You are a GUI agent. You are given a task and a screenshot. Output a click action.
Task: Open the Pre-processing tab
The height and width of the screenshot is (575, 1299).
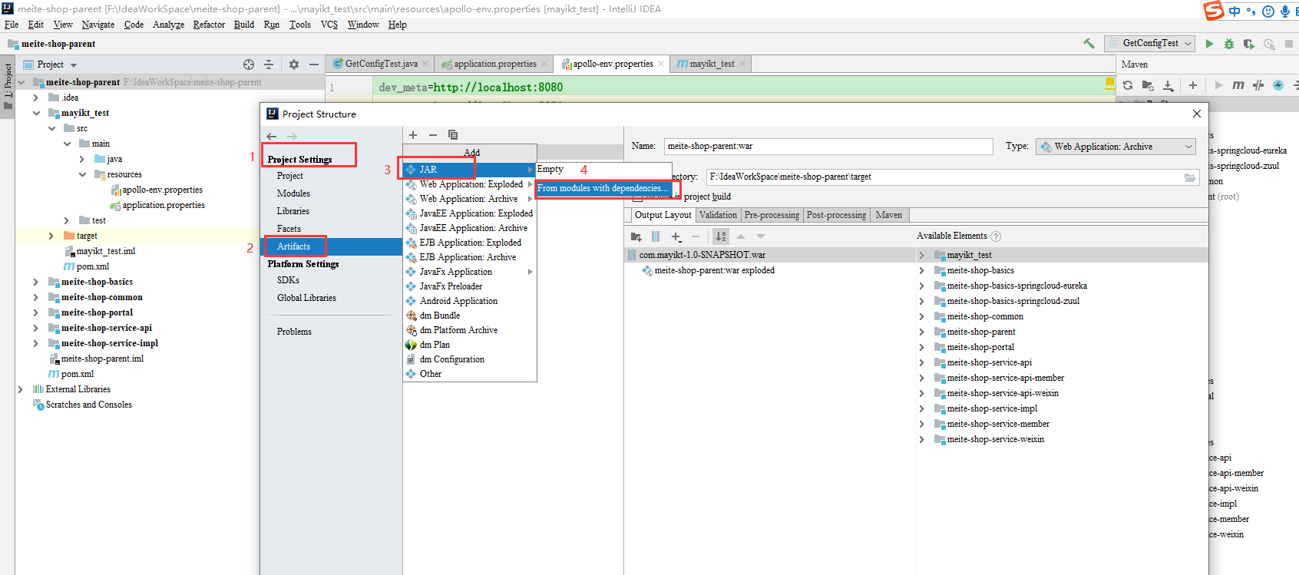point(772,215)
